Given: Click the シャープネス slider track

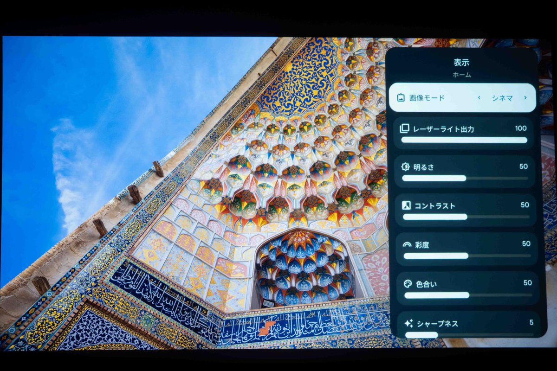Looking at the screenshot, I should 468,334.
